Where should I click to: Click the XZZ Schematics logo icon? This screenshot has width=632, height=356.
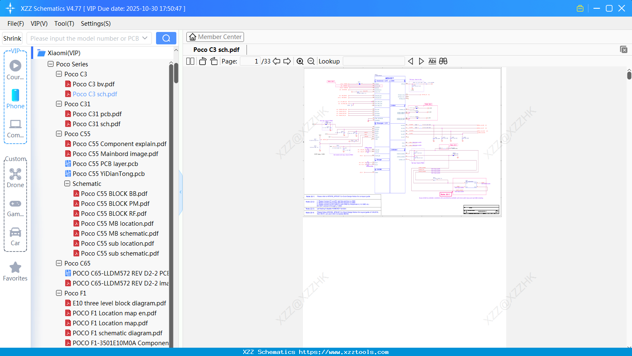(x=10, y=8)
